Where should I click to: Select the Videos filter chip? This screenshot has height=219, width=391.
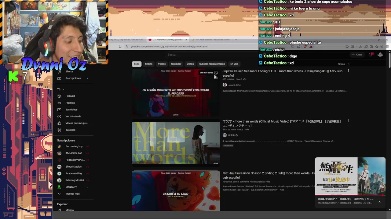point(162,64)
